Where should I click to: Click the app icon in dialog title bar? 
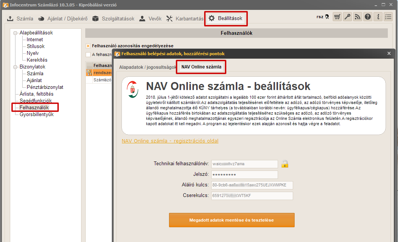117,54
